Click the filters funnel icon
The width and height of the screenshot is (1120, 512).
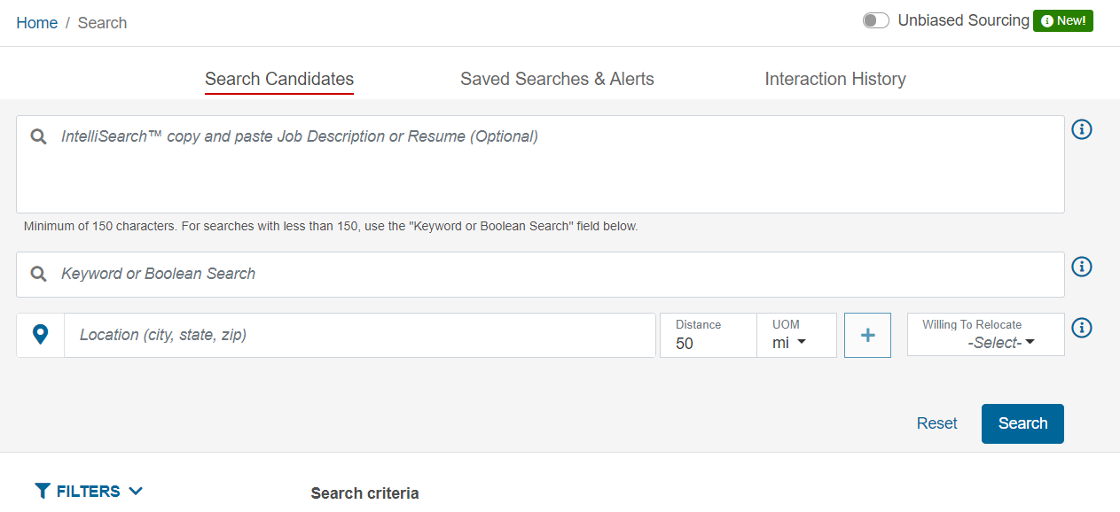tap(42, 491)
